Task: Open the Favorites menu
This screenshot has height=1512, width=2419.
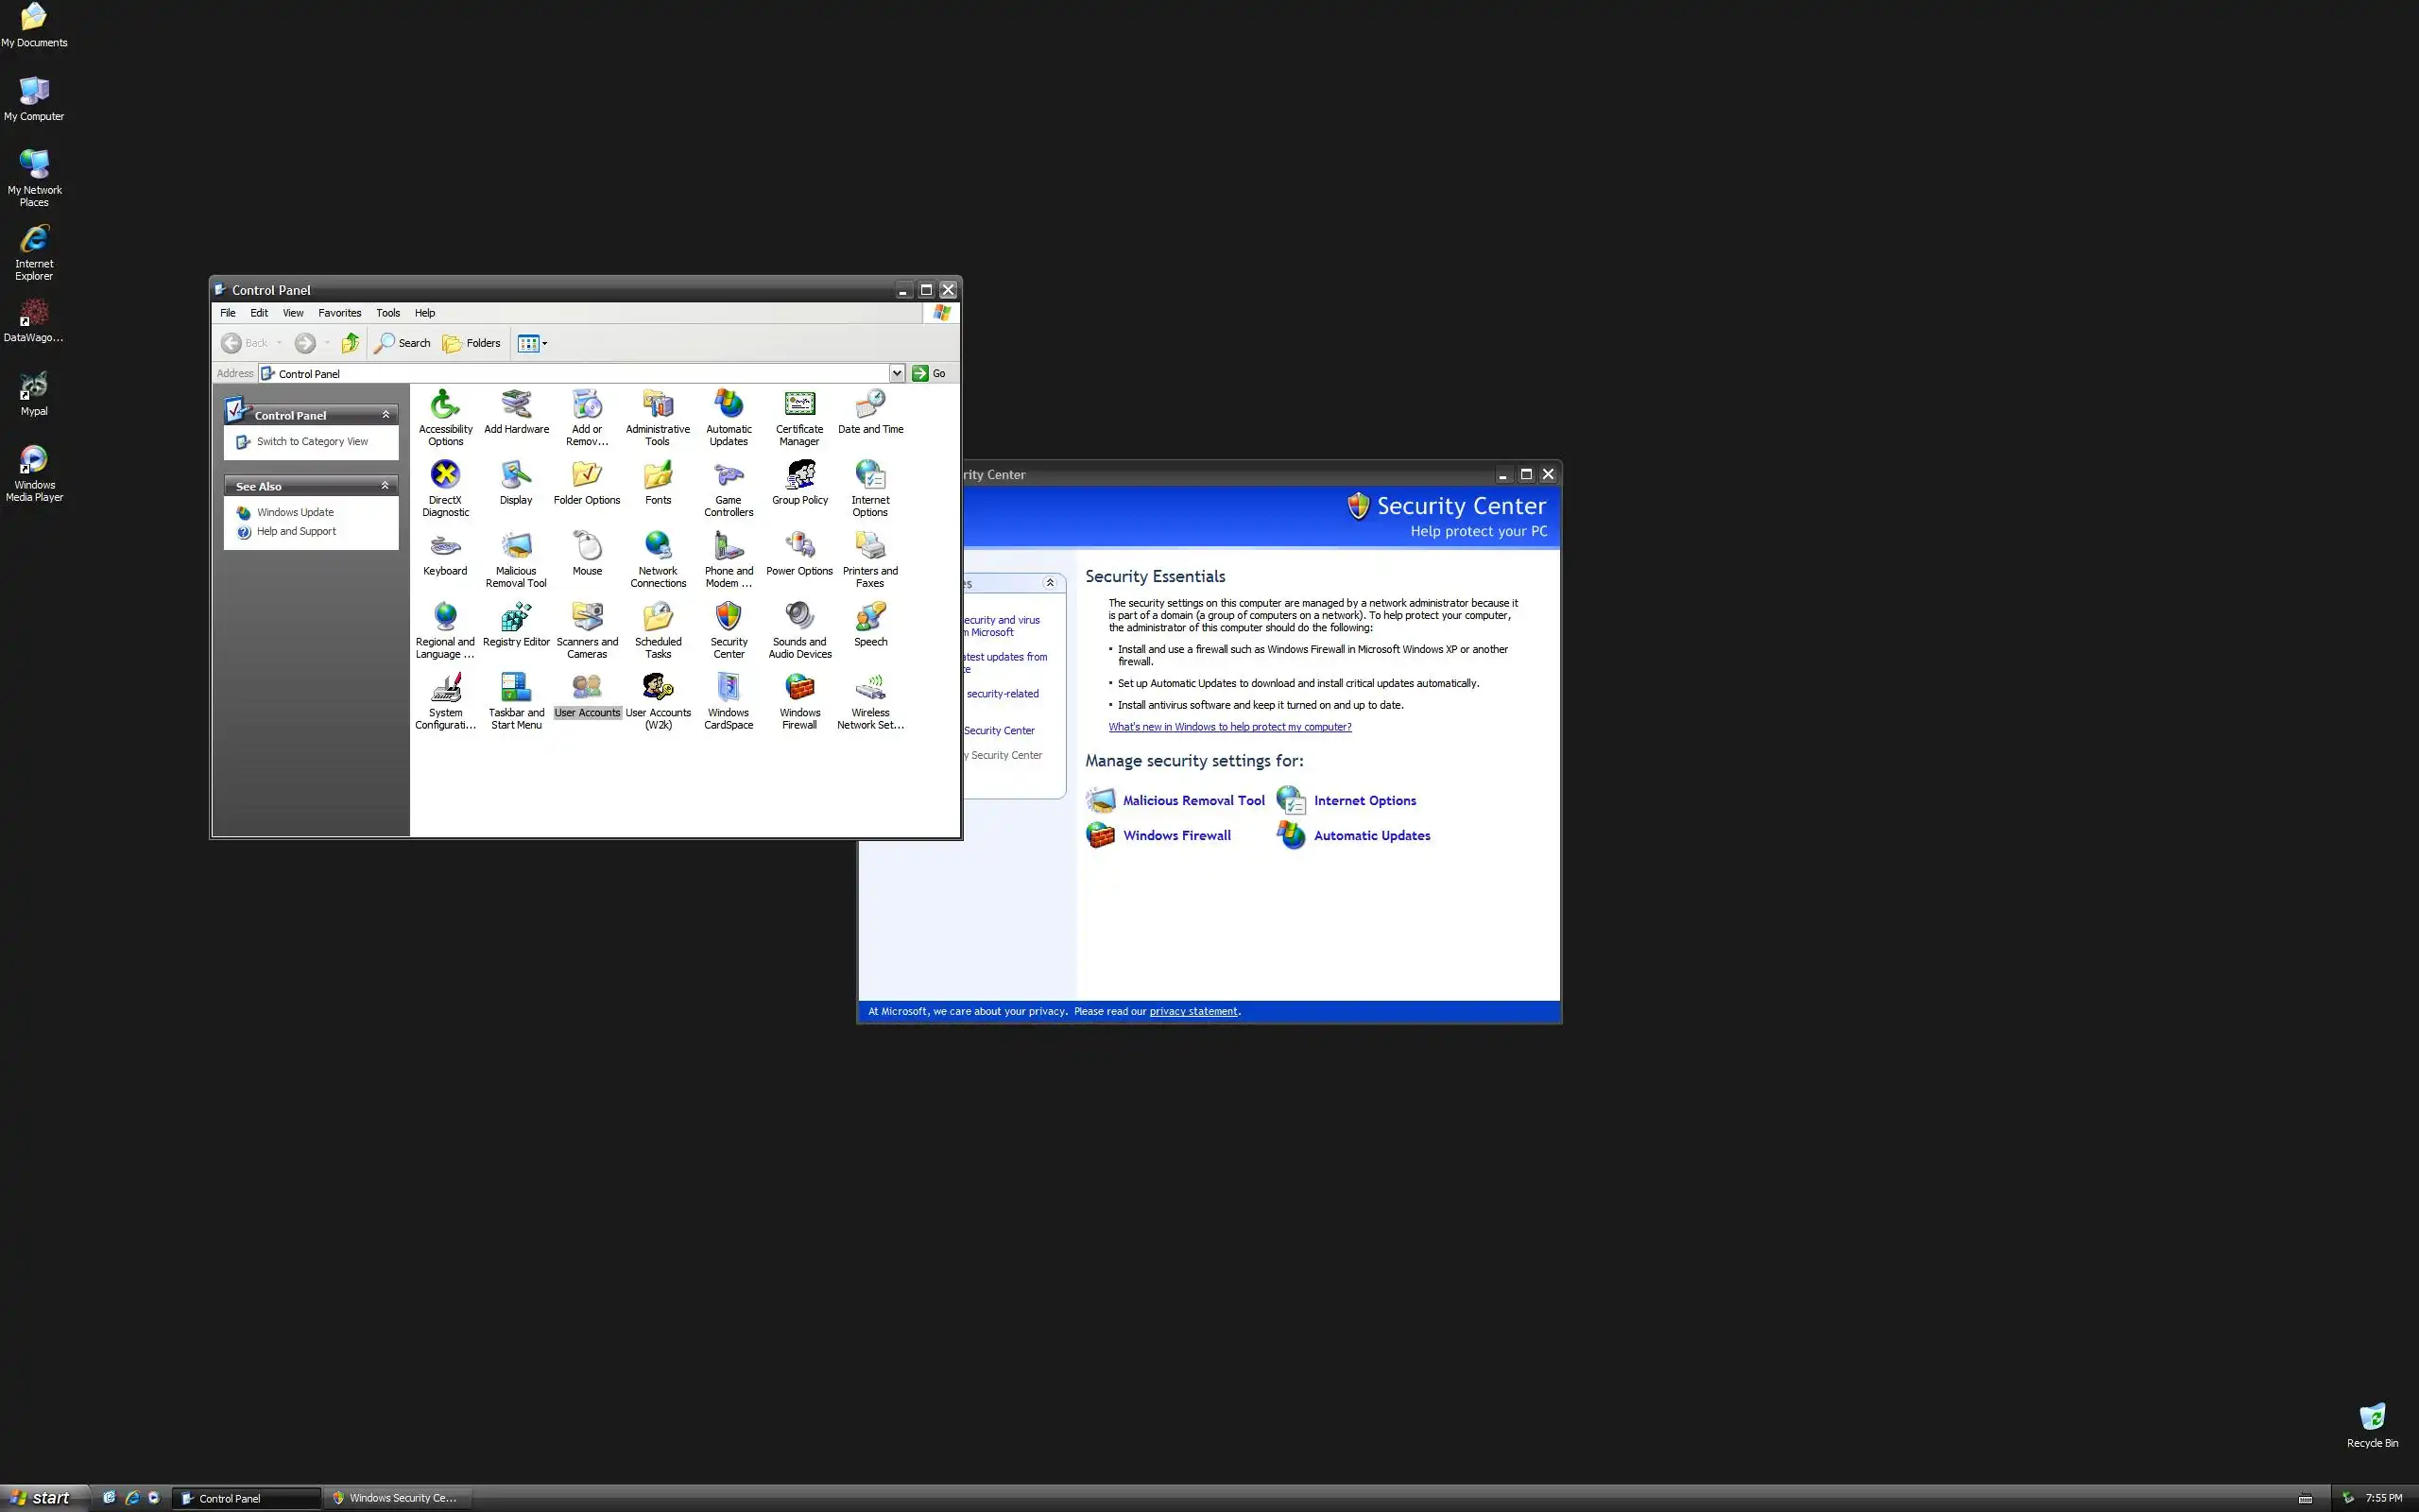Action: (339, 313)
